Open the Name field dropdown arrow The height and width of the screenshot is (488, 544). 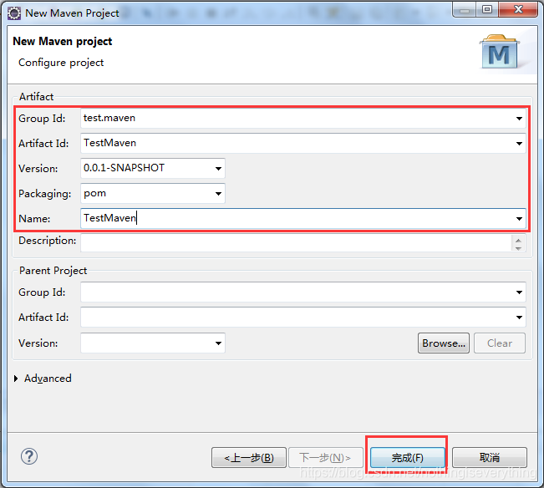click(x=519, y=219)
